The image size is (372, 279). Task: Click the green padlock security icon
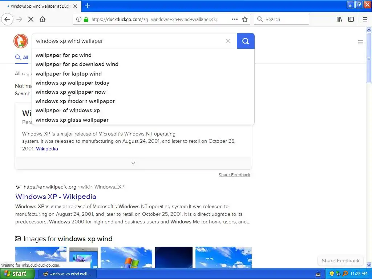86,20
